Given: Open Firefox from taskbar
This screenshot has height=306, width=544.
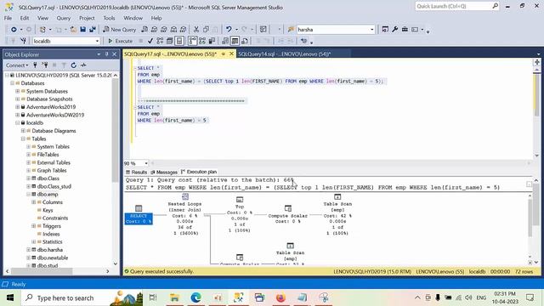Looking at the screenshot, I should tap(280, 297).
